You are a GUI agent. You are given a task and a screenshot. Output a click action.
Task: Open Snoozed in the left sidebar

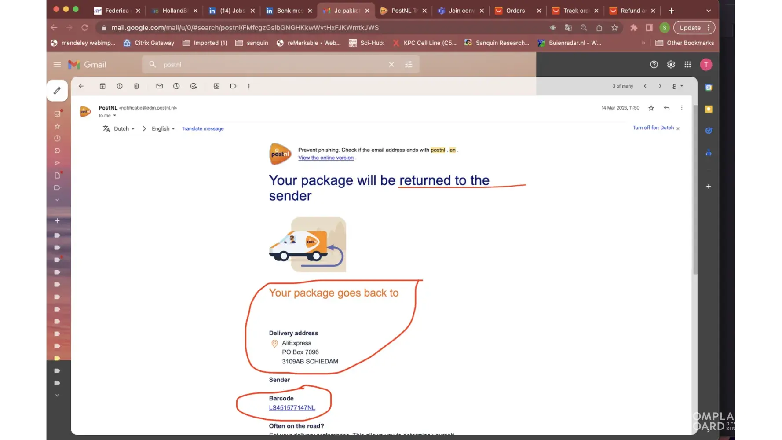click(x=57, y=139)
